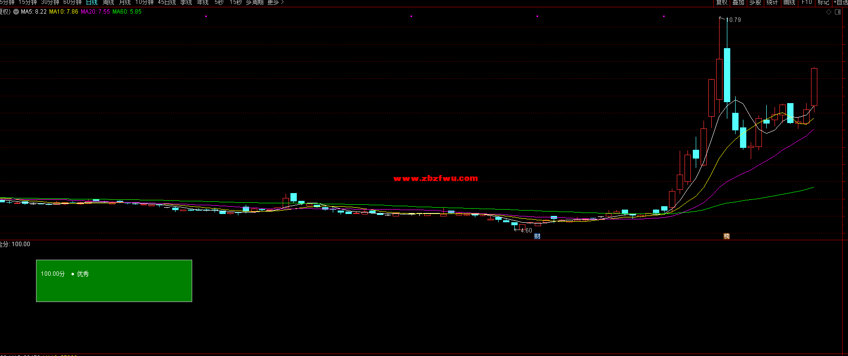
Task: Click the 财 marker under the chart
Action: coord(537,236)
